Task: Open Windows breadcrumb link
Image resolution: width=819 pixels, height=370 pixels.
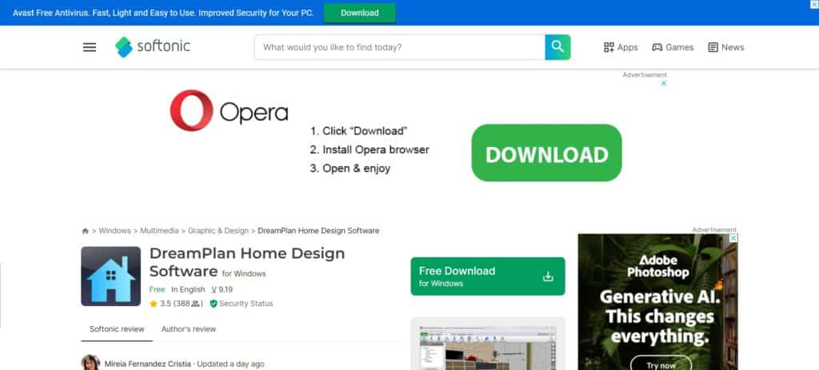Action: pyautogui.click(x=114, y=231)
